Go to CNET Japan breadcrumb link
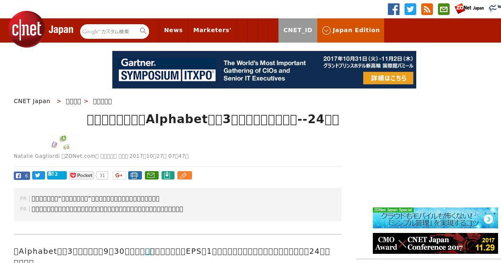The width and height of the screenshot is (501, 263). (32, 101)
